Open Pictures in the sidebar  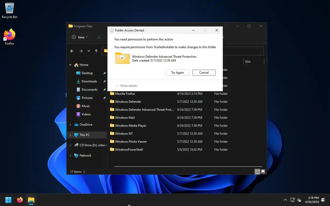87,98
